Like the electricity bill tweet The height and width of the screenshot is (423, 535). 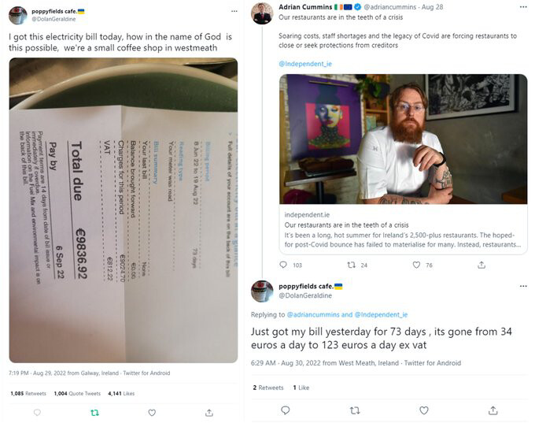(152, 413)
